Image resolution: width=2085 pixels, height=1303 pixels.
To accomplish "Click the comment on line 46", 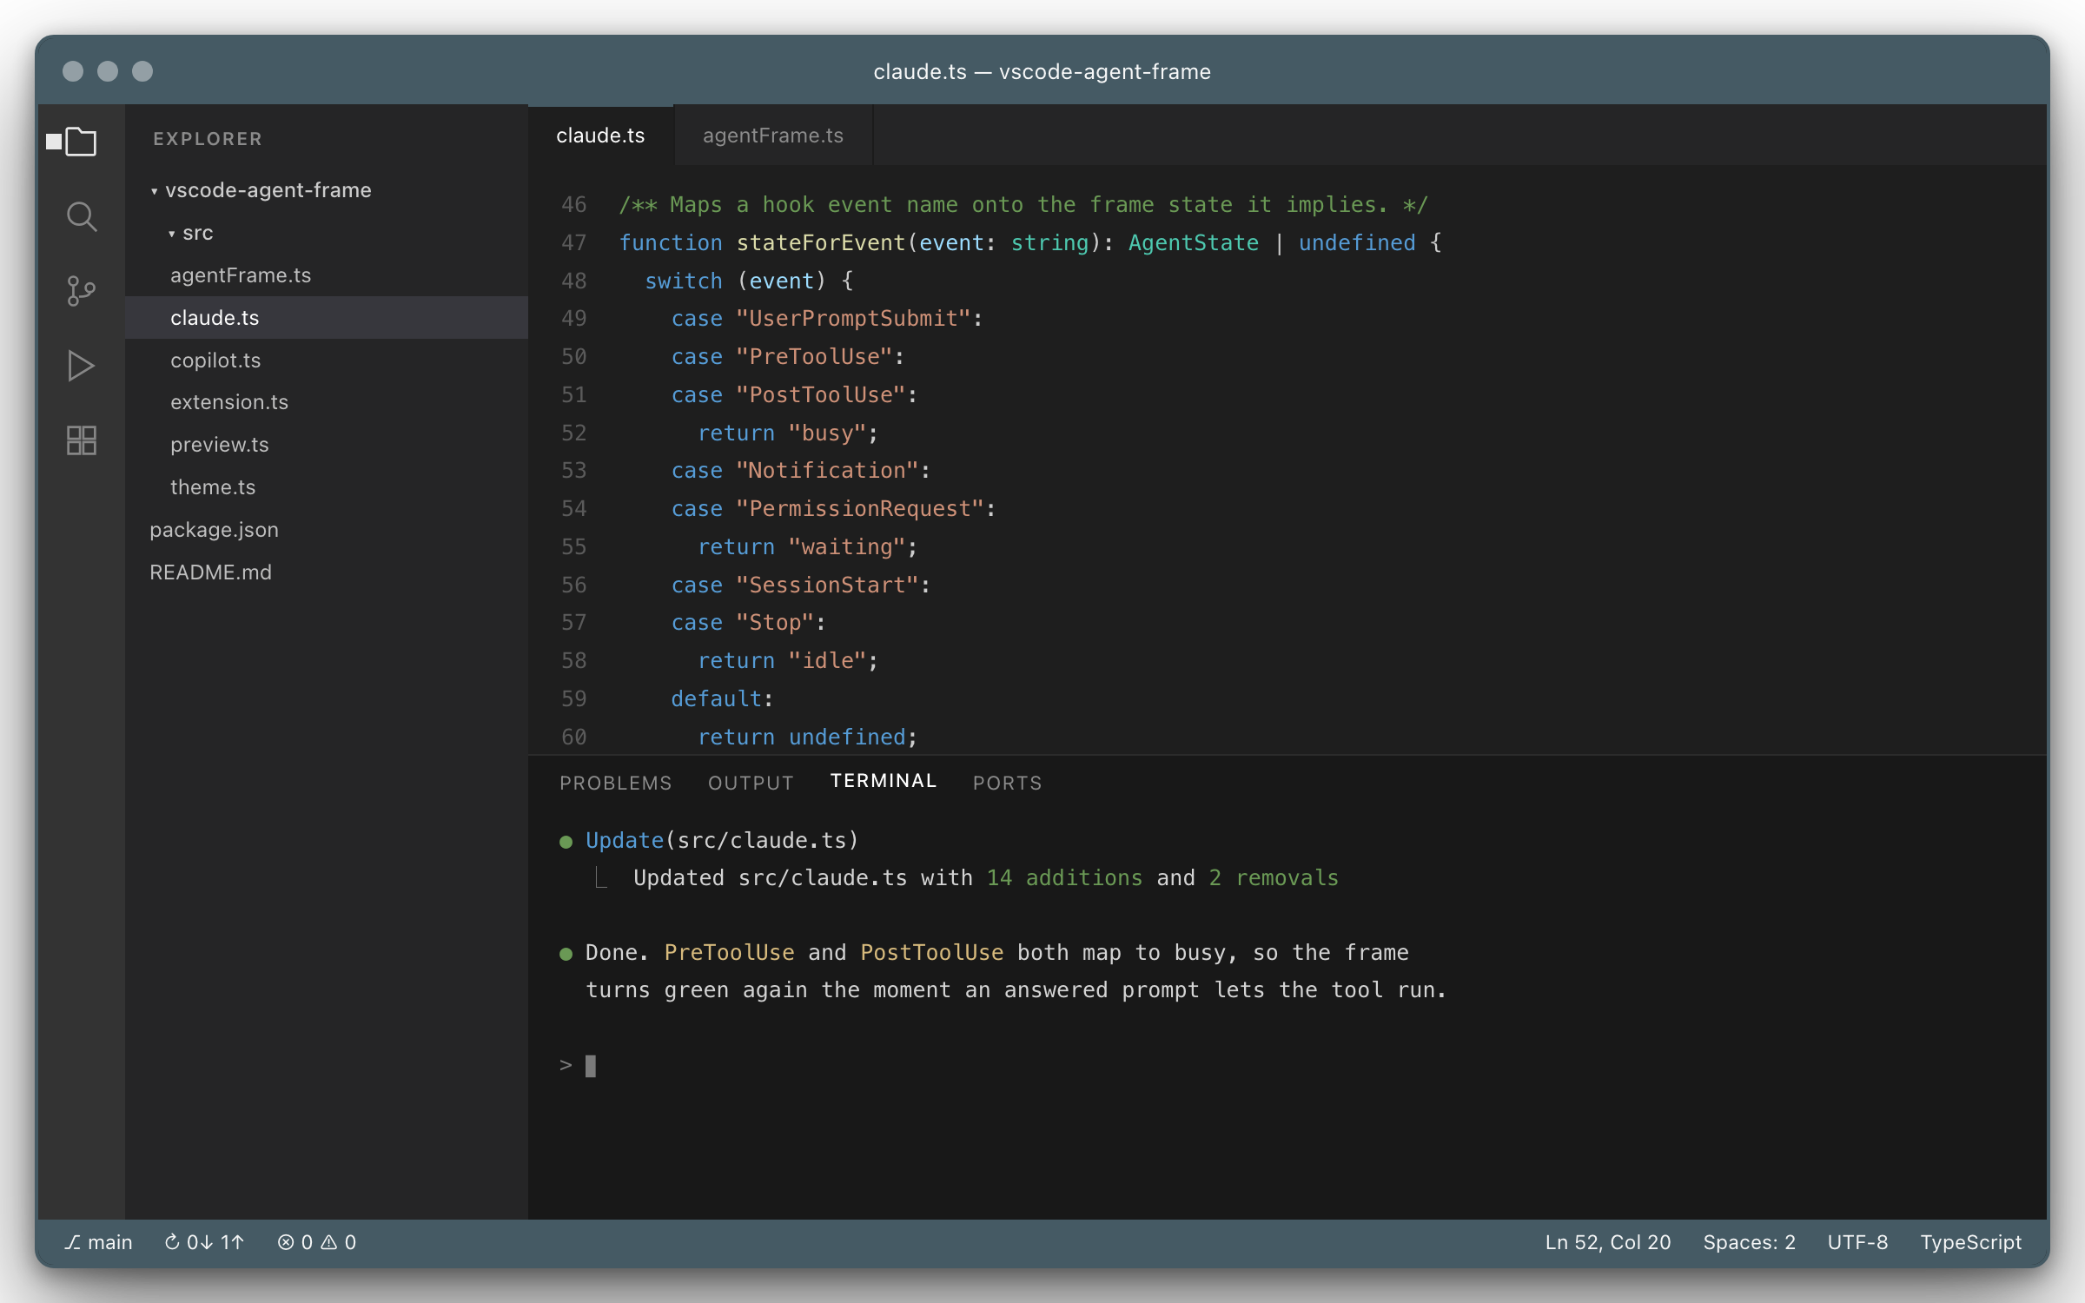I will coord(1023,205).
